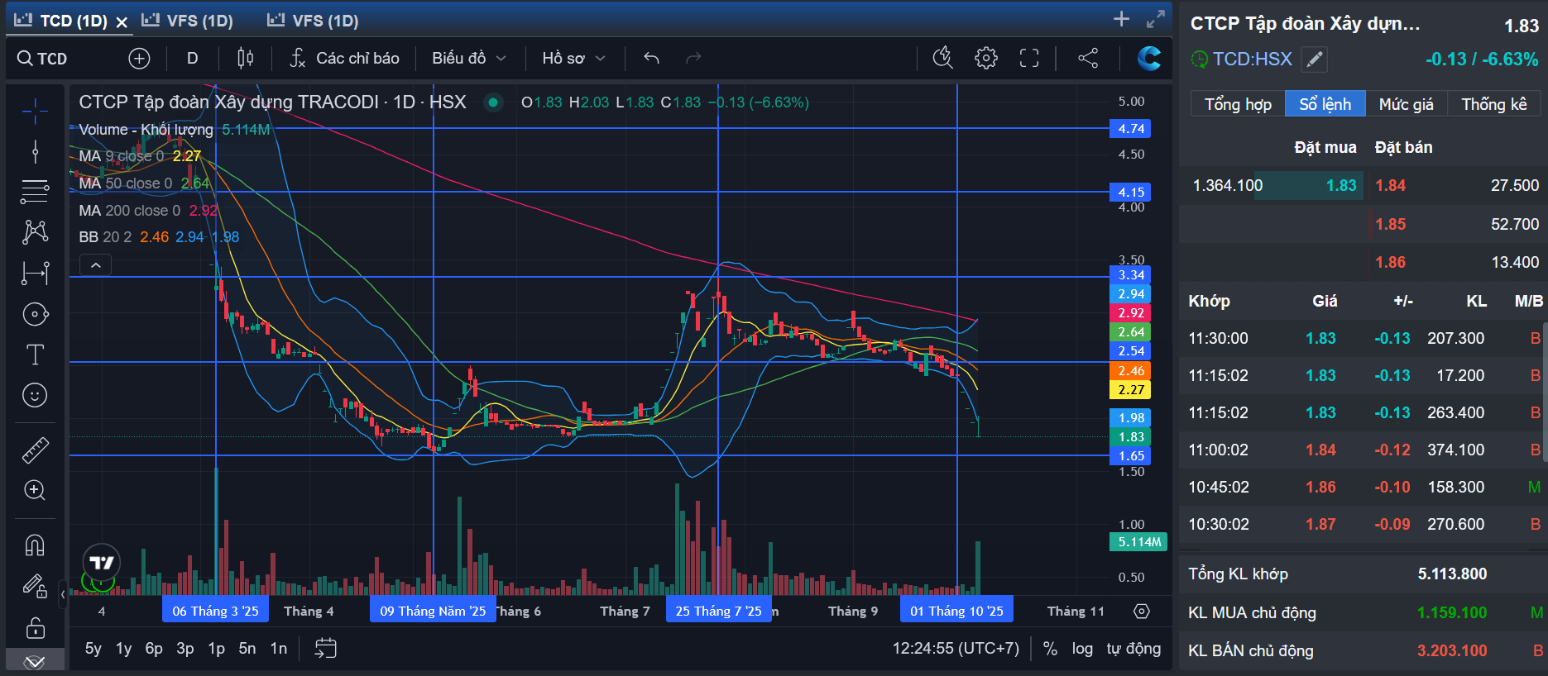The image size is (1548, 676).
Task: Open quick search lightning icon
Action: (942, 58)
